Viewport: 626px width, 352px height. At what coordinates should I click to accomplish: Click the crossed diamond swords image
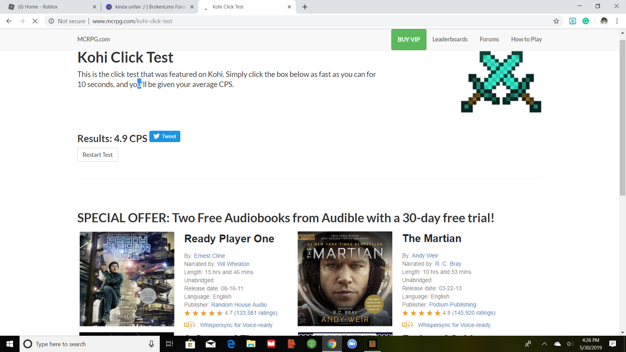pos(501,82)
